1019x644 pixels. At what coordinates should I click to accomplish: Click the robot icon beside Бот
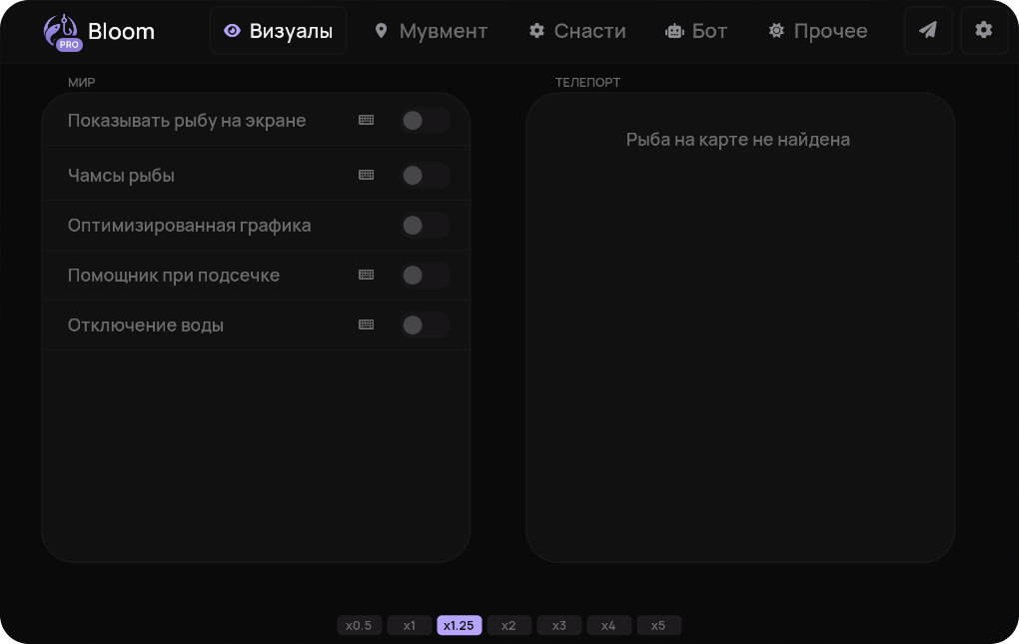click(674, 31)
